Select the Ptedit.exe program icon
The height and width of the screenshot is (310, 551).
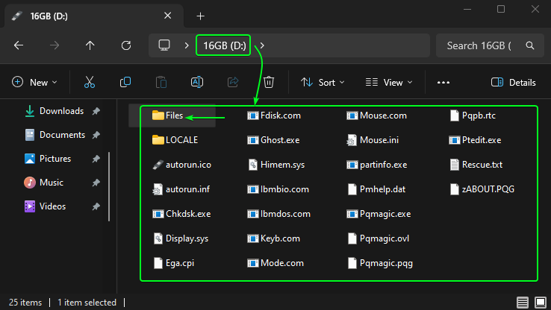[455, 140]
